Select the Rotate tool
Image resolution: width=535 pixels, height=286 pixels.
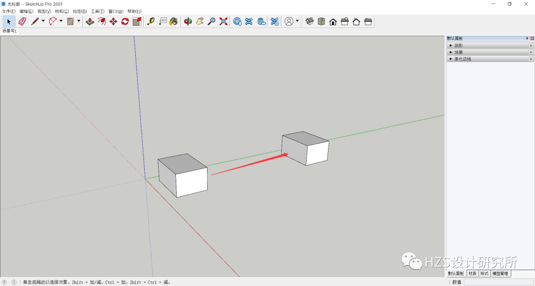pos(124,21)
